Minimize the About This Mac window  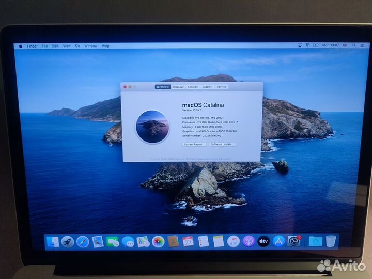[x=130, y=87]
